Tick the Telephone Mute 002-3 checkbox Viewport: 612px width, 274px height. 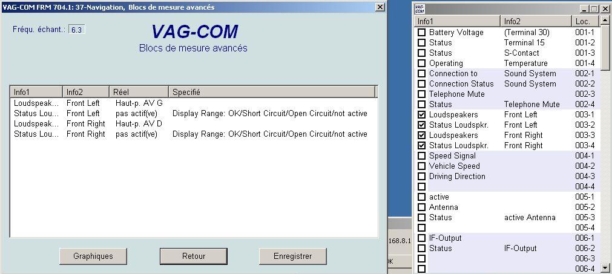(421, 94)
